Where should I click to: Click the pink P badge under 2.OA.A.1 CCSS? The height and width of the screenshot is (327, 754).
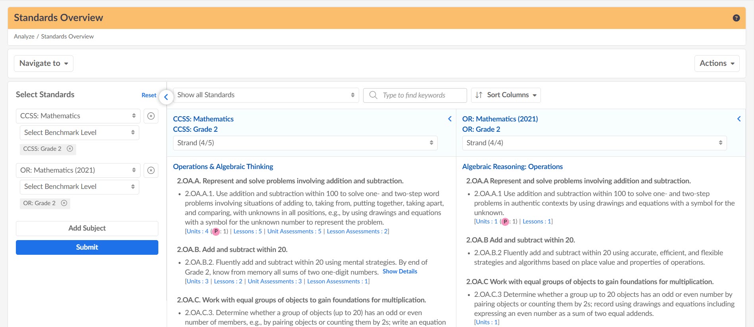point(216,231)
